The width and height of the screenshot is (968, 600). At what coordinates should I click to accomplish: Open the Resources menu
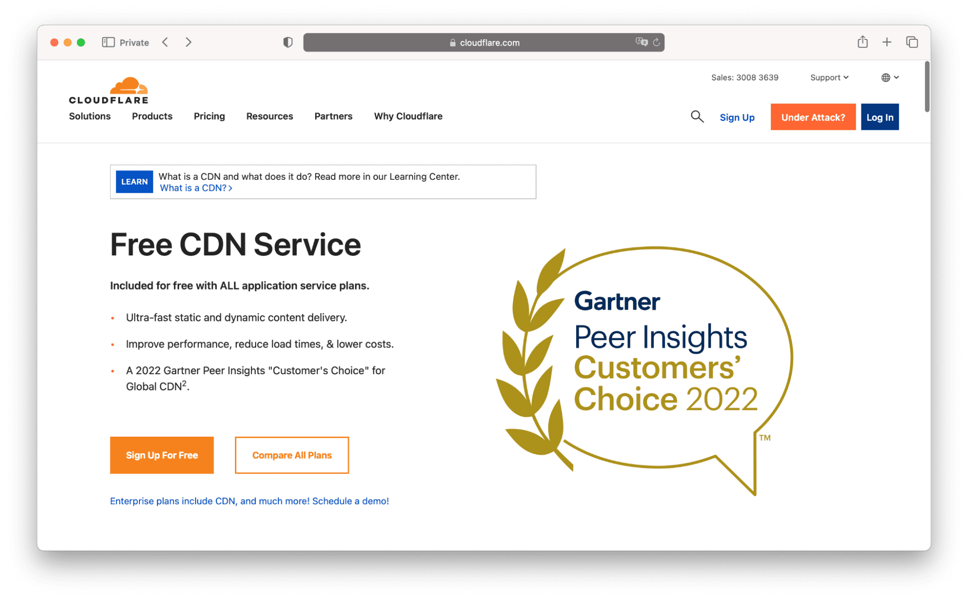click(270, 116)
